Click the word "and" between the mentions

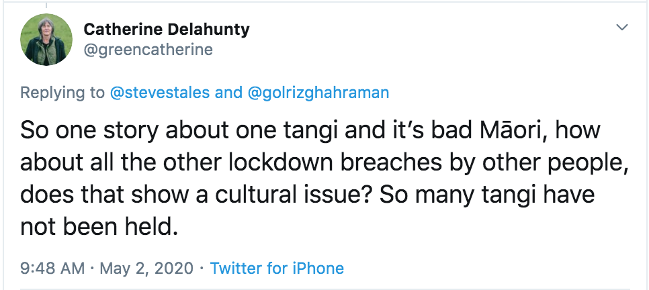click(228, 93)
